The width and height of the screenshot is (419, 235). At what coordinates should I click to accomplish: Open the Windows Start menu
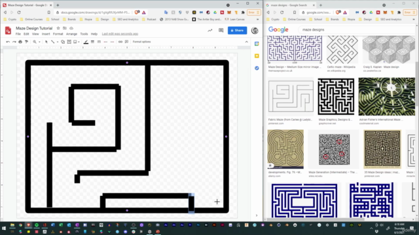[x=4, y=228]
